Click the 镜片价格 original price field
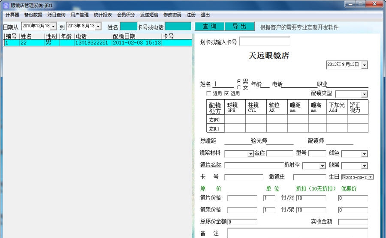The height and width of the screenshot is (238, 386). click(x=242, y=198)
